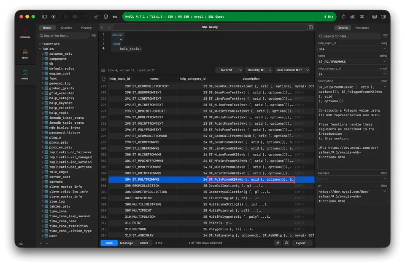Collapse the Functions tree group
405x267 pixels.
pyautogui.click(x=40, y=44)
